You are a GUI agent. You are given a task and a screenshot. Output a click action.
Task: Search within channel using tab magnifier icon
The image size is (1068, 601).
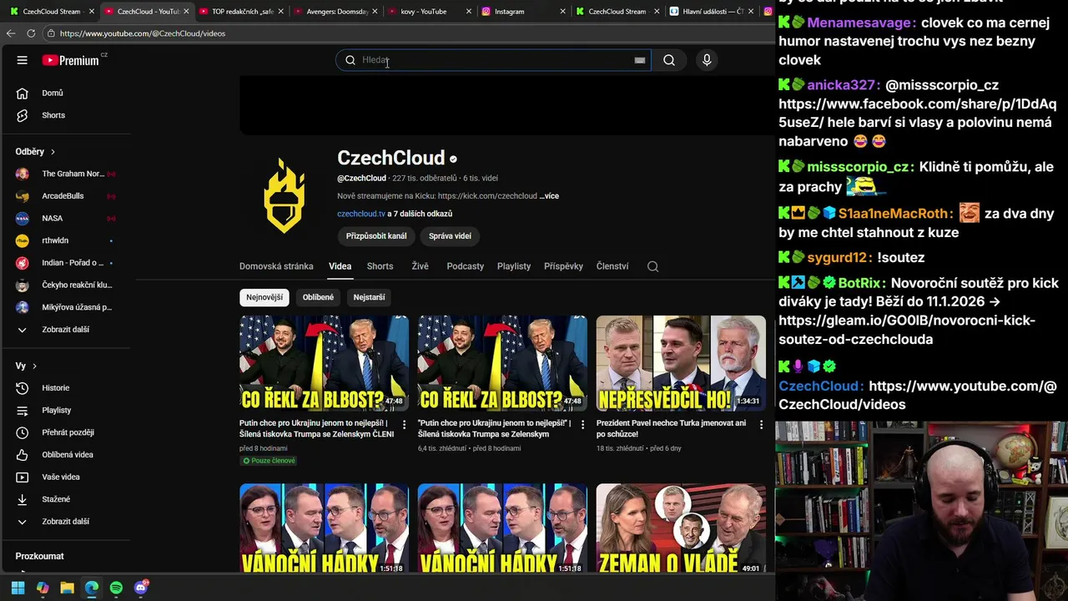pos(653,266)
